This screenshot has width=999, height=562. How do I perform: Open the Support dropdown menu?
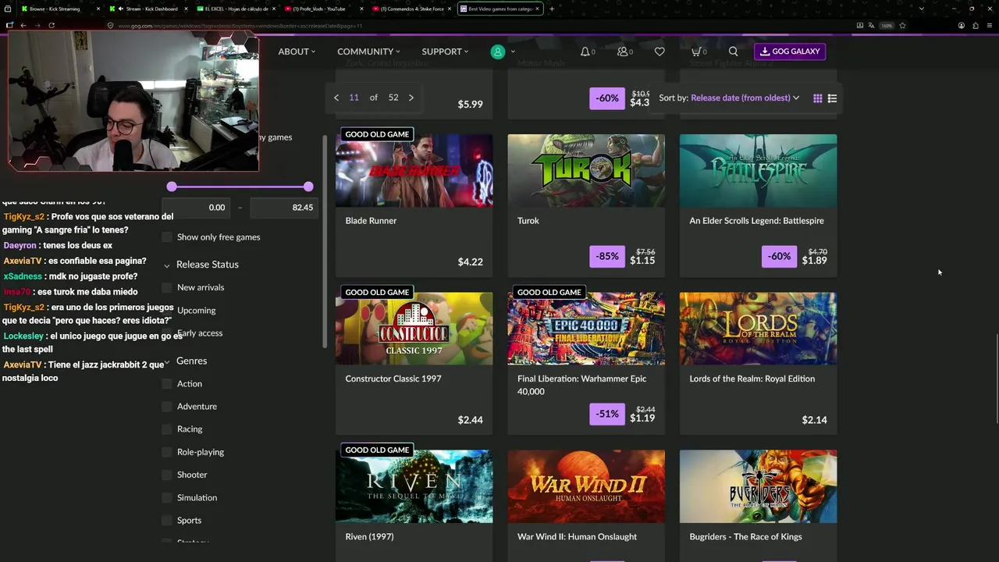445,52
